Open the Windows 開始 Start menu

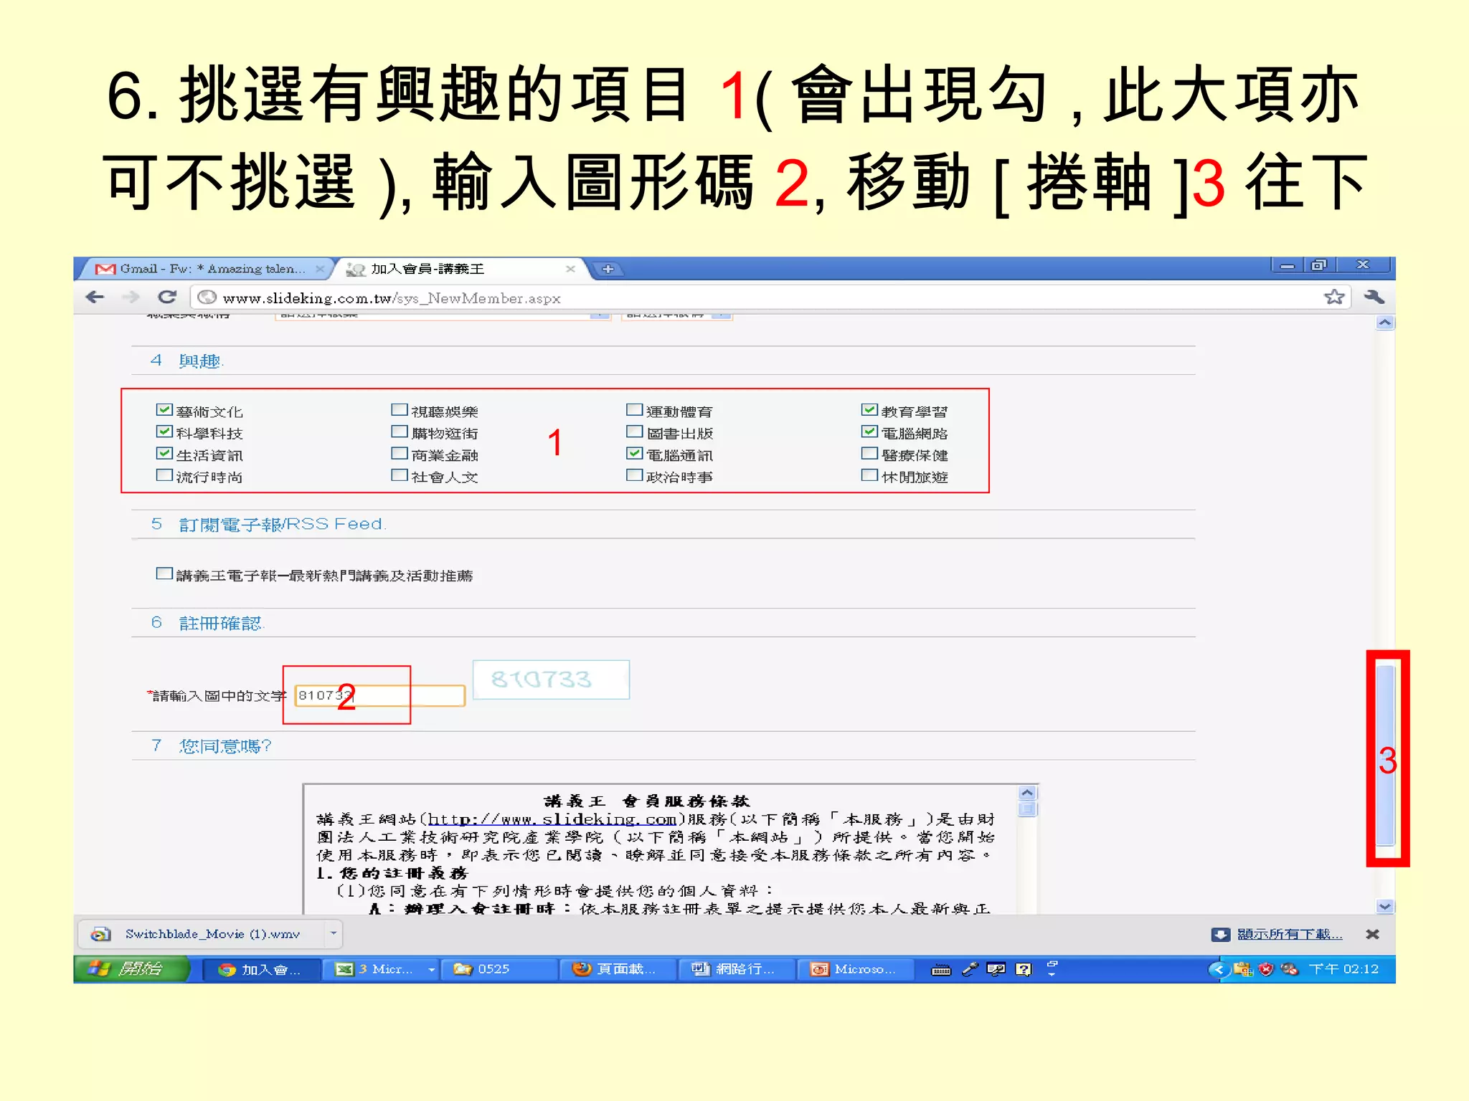[x=131, y=969]
